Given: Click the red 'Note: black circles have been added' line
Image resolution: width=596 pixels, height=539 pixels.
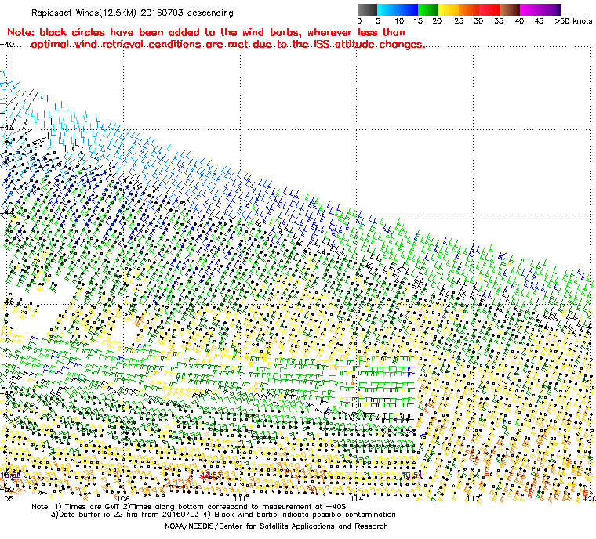Looking at the screenshot, I should pos(206,32).
